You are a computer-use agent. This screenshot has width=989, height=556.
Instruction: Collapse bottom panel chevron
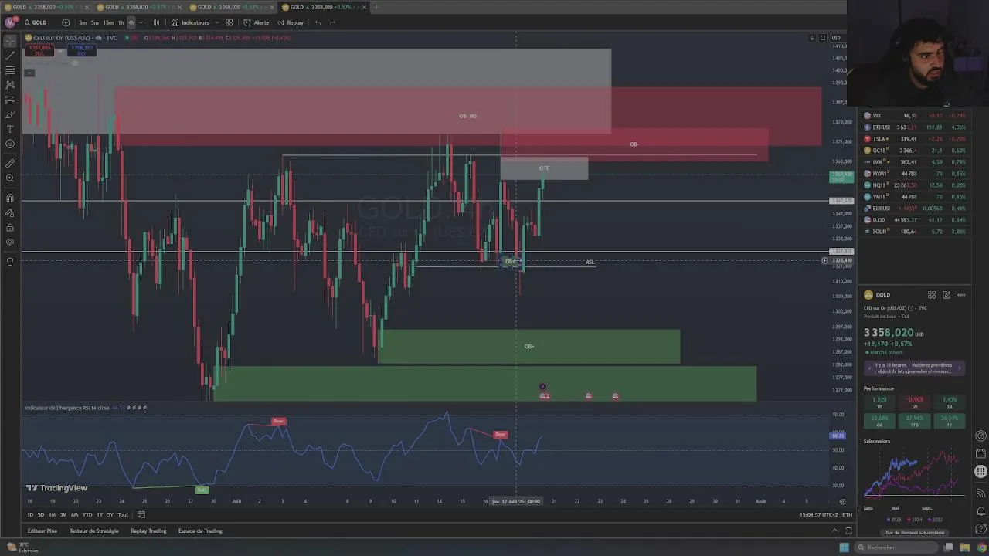point(834,531)
